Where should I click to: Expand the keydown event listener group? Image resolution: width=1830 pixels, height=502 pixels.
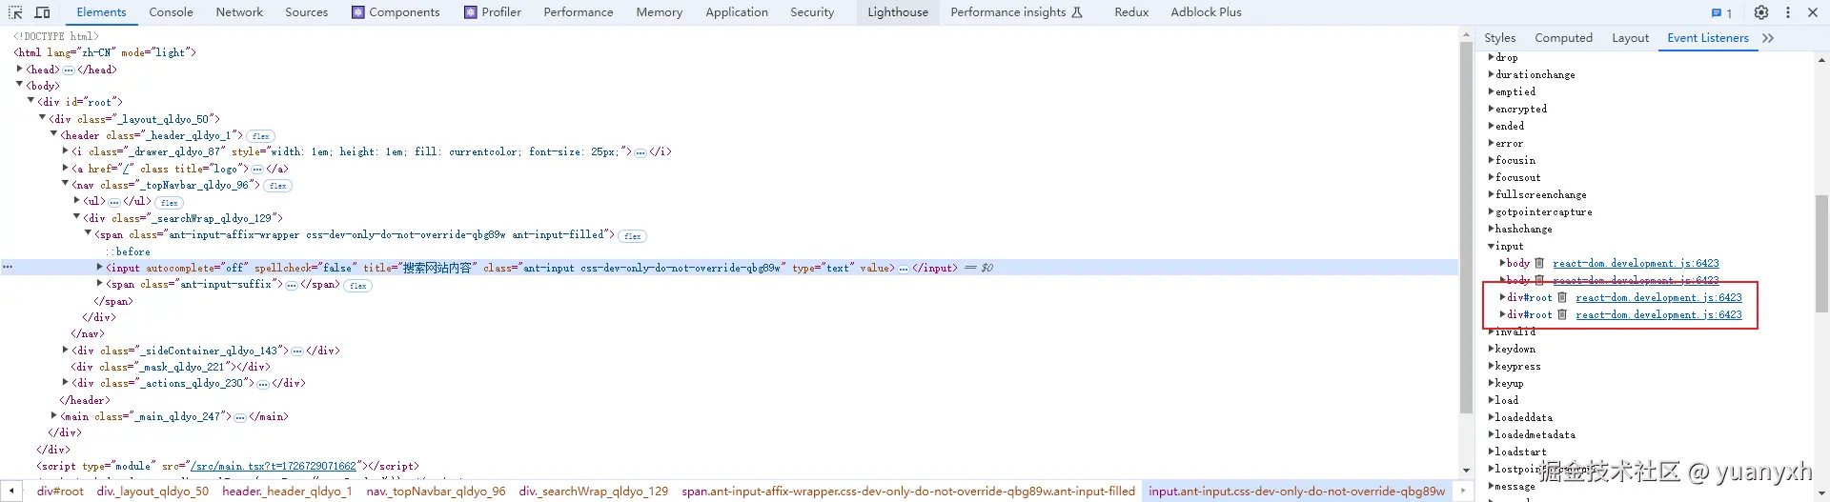1492,350
